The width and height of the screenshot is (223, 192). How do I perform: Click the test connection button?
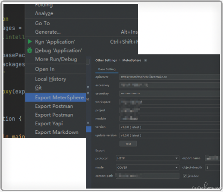coord(128,144)
